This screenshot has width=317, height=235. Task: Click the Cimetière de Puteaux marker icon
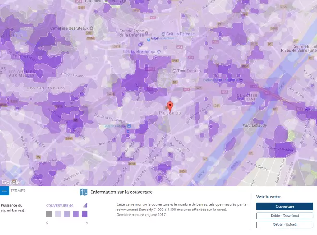[x=92, y=28]
